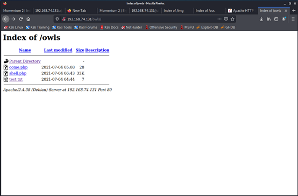
Task: Open Offensive Security bookmark
Action: 161,27
